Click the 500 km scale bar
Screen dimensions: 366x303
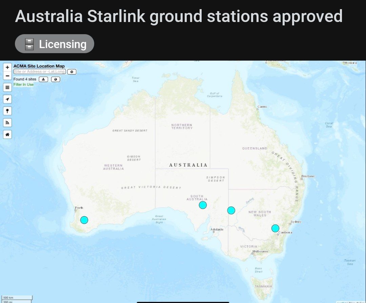tap(17, 298)
